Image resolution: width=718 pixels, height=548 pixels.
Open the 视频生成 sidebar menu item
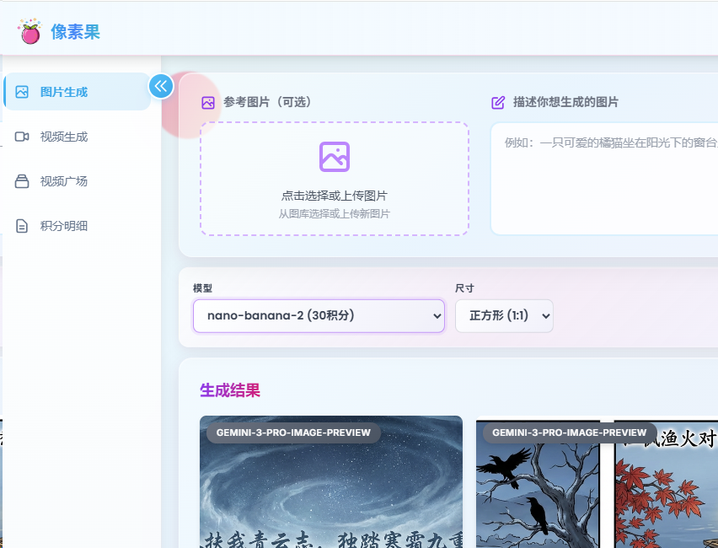pyautogui.click(x=64, y=137)
